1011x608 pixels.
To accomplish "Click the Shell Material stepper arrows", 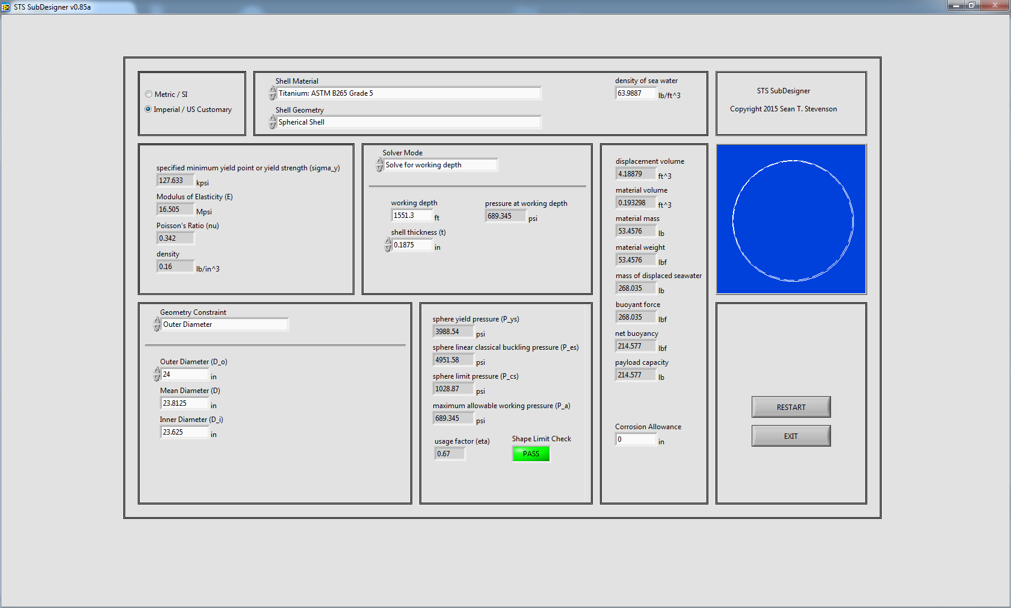I will tap(273, 93).
